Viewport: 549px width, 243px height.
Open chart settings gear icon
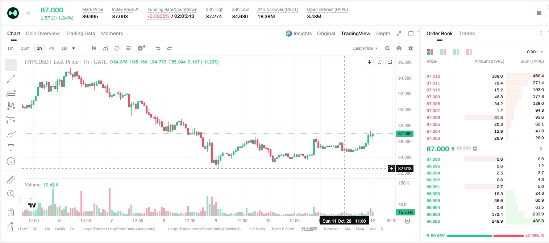click(411, 48)
